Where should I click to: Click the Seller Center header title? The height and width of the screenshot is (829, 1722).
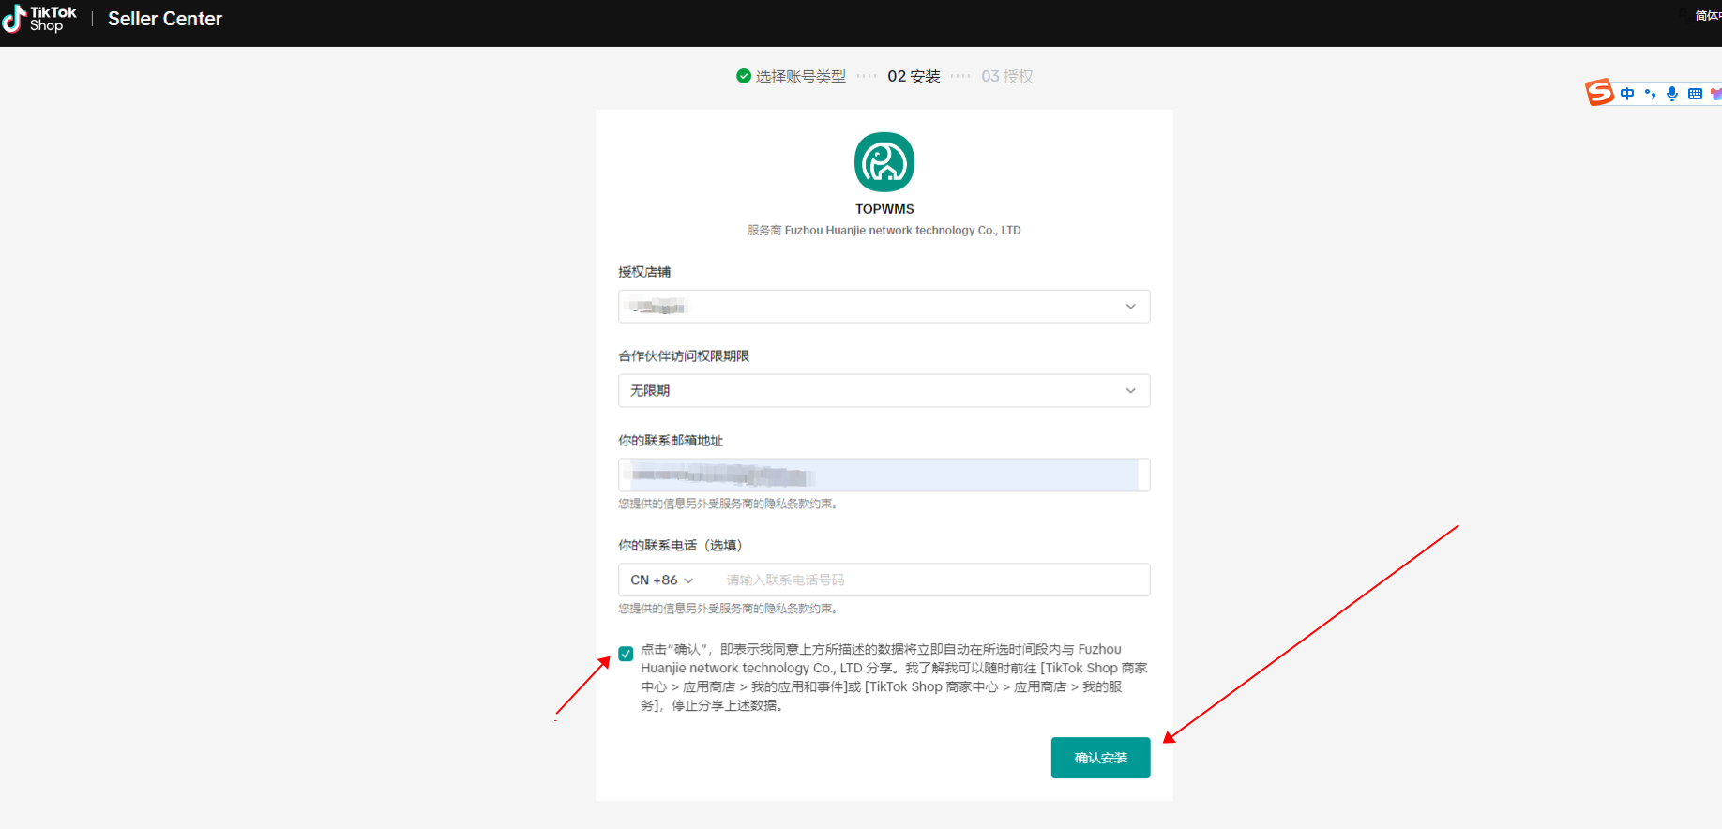(165, 19)
